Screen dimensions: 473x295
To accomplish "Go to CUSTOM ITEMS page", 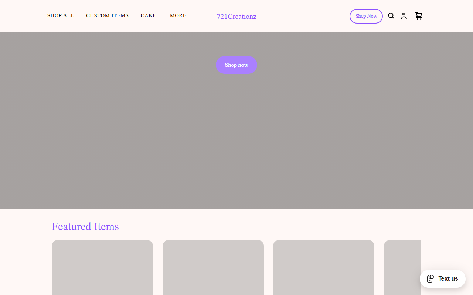I will point(108,16).
